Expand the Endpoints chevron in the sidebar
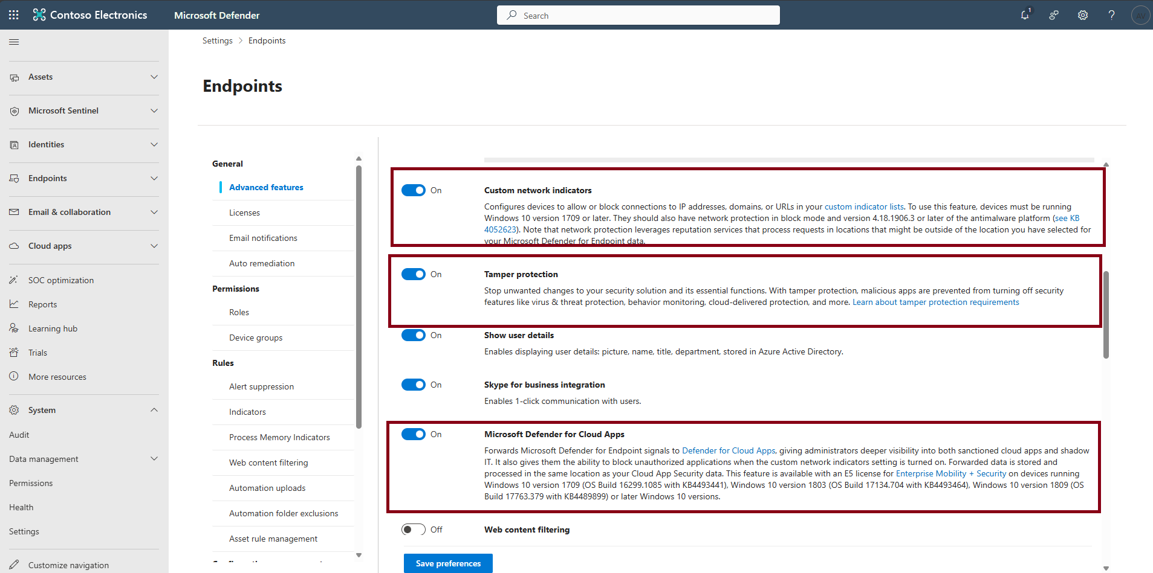 point(154,179)
